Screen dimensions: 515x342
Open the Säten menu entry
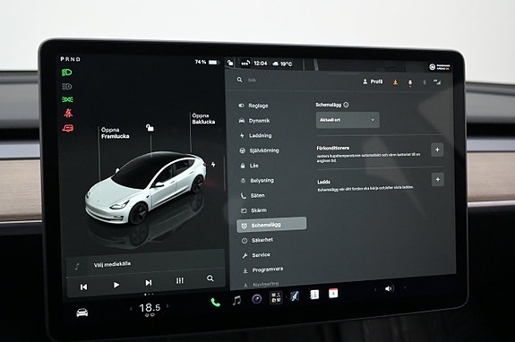point(253,195)
